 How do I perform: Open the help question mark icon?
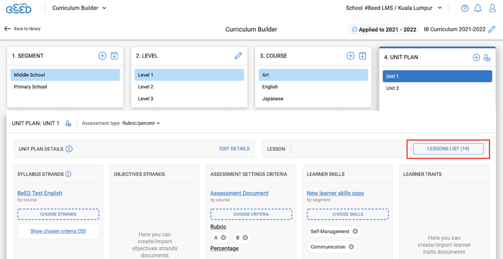[x=465, y=8]
